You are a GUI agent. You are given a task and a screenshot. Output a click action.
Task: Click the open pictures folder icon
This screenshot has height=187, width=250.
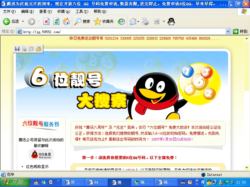click(x=38, y=49)
